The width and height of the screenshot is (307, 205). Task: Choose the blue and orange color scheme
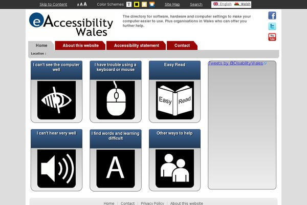click(x=152, y=4)
